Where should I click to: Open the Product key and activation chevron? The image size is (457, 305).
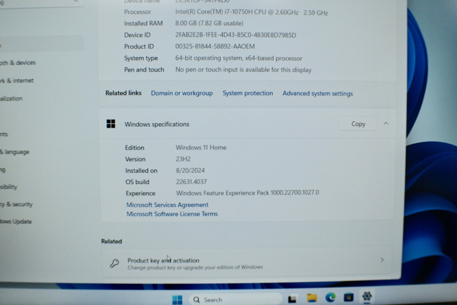point(382,260)
